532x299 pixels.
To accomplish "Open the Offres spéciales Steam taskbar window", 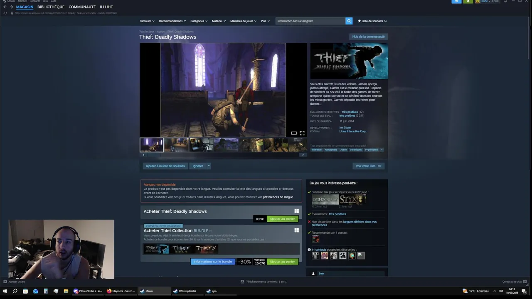I will pyautogui.click(x=187, y=291).
